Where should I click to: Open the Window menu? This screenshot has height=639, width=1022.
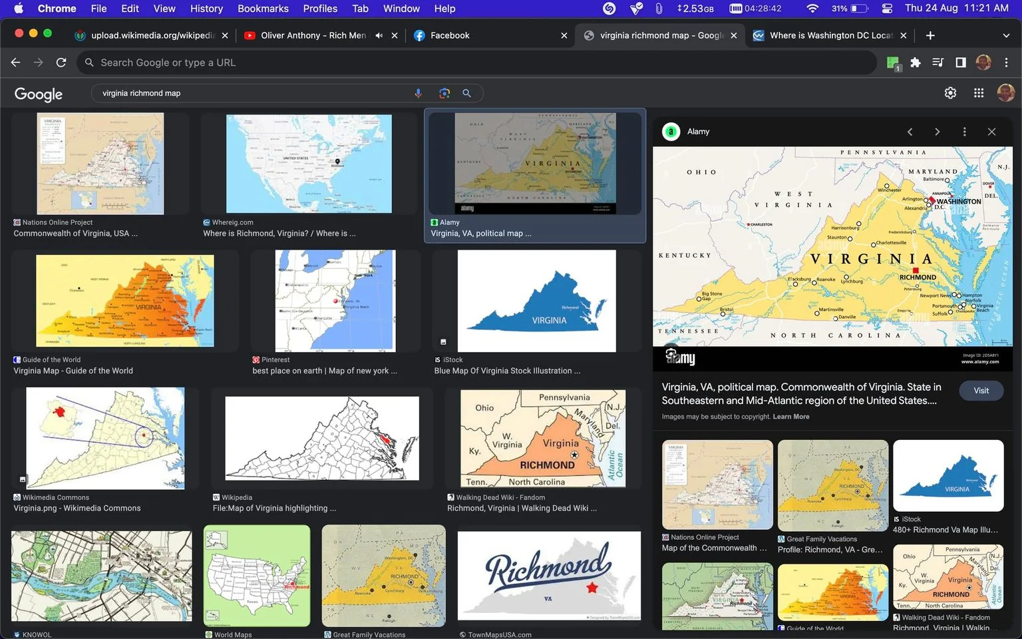(401, 9)
